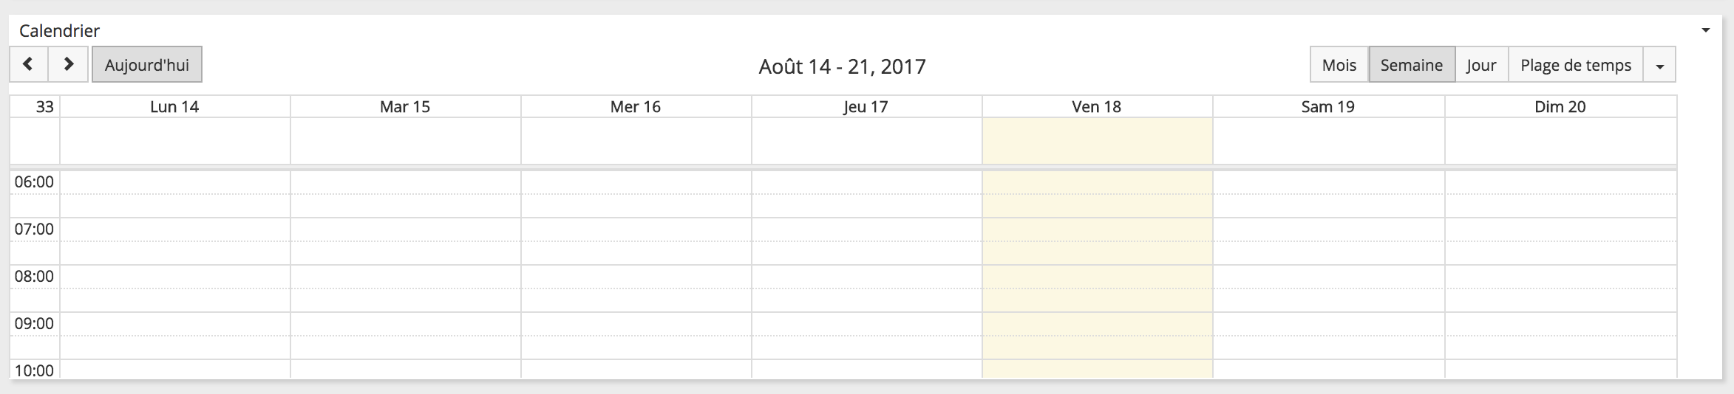Click the Jeu 17 day header
Viewport: 1734px width, 394px height.
866,107
